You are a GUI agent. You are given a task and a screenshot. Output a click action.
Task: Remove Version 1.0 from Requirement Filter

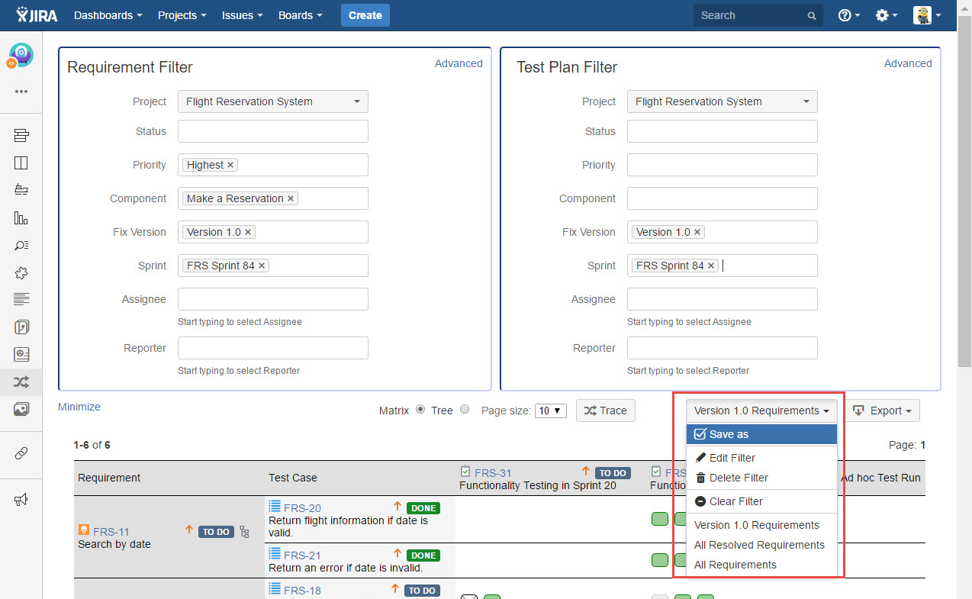(248, 232)
